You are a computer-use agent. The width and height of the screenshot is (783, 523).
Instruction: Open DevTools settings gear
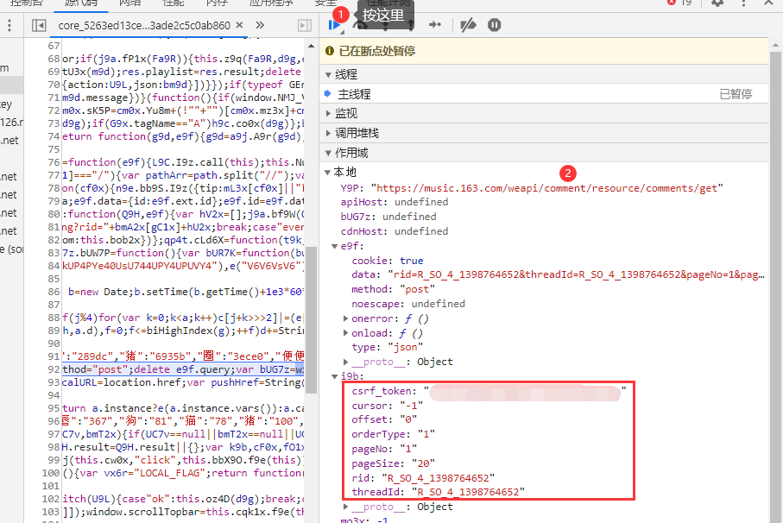(x=717, y=3)
